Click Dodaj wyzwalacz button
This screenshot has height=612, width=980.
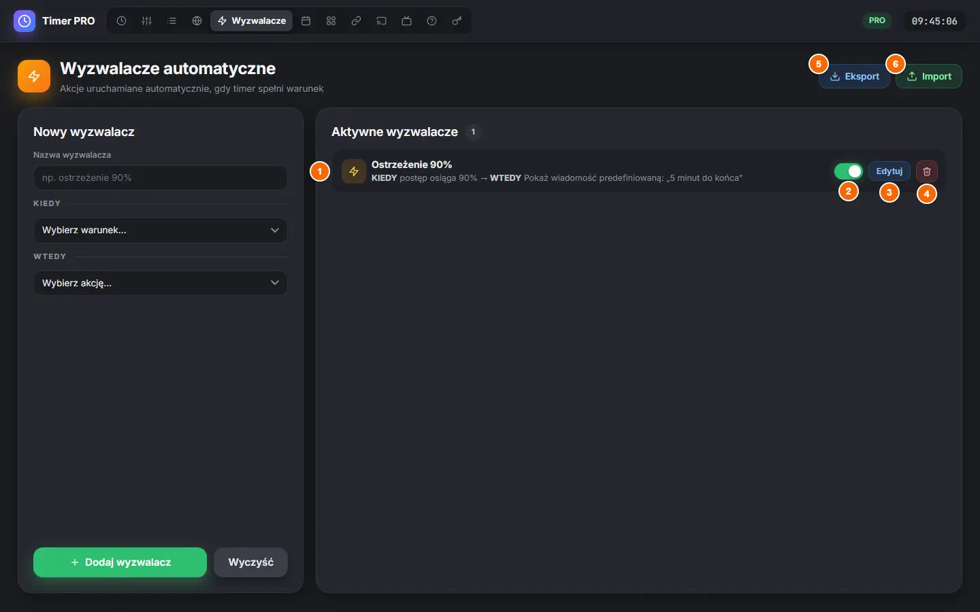120,562
